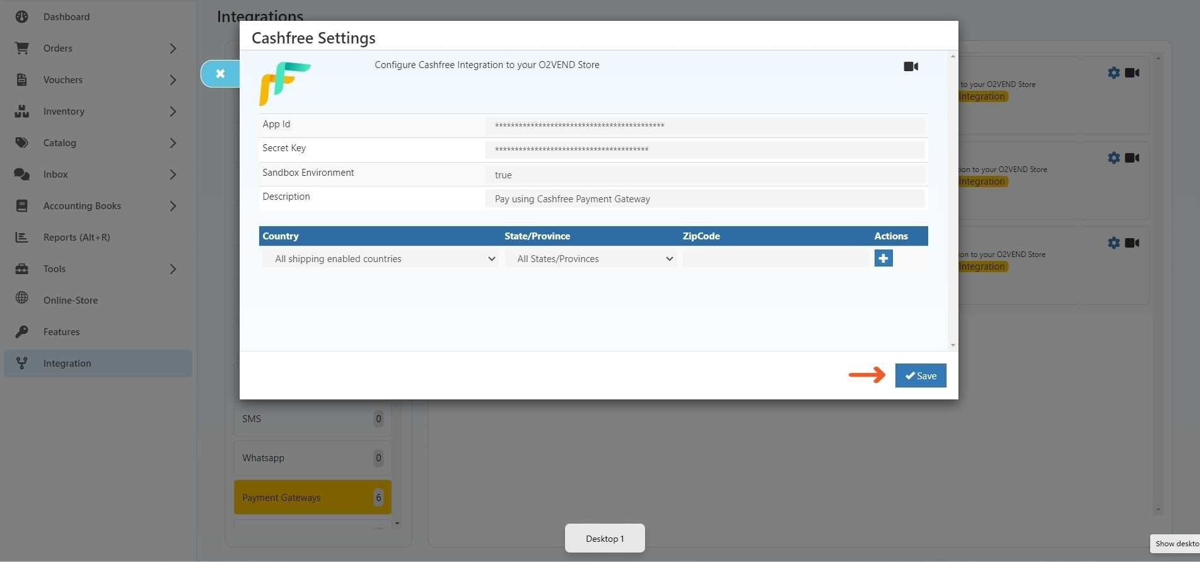Open Reports (Alt+R) menu item
This screenshot has width=1200, height=562.
click(98, 238)
